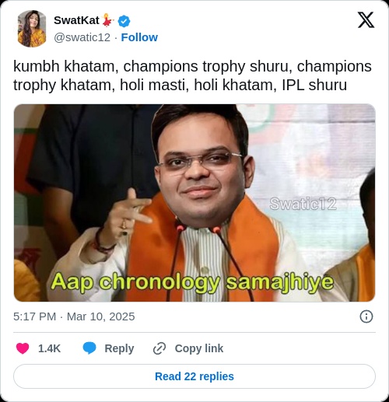The width and height of the screenshot is (389, 402).
Task: Open the Aap chronology samajhiye meme image
Action: 194,203
